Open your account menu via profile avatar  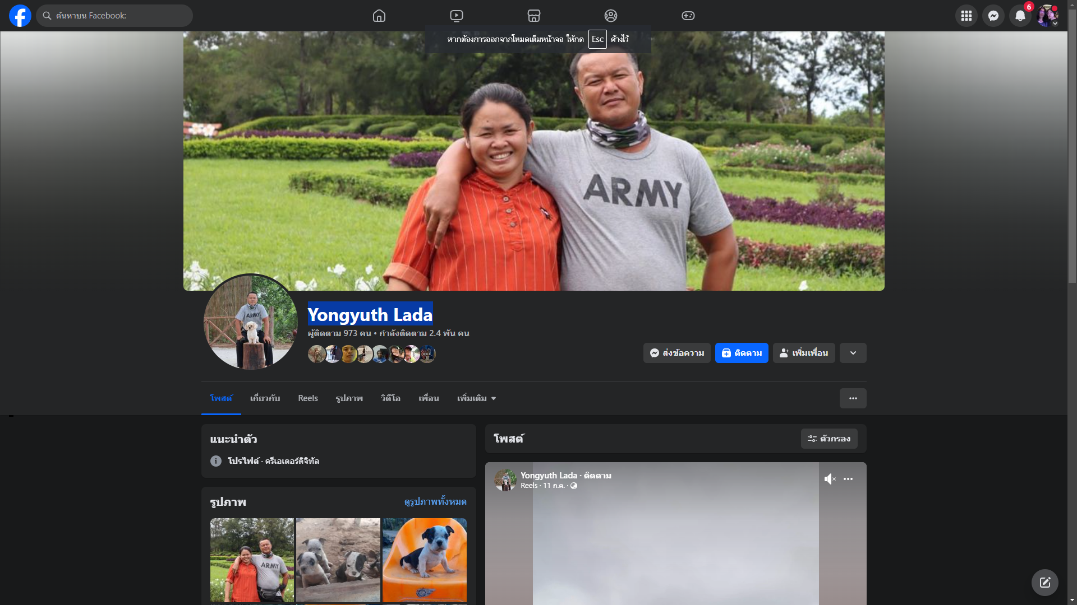click(1047, 16)
